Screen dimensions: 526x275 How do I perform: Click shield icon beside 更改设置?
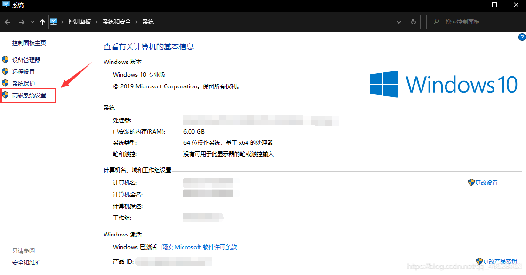[x=471, y=182]
